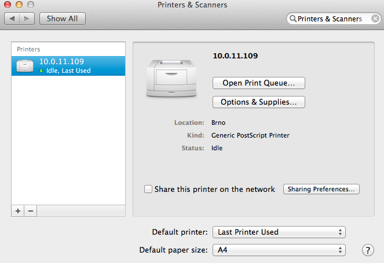The width and height of the screenshot is (384, 263).
Task: Open the Default printer dropdown
Action: coord(279,232)
